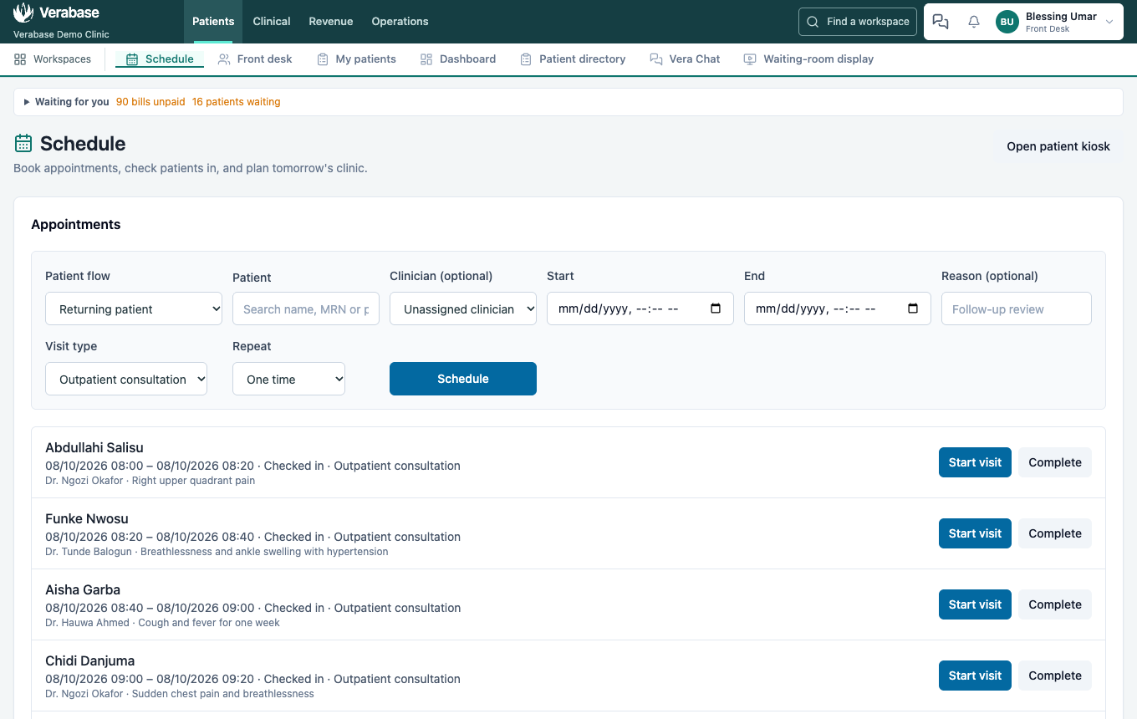
Task: Click the Verabase logo icon
Action: pyautogui.click(x=23, y=13)
